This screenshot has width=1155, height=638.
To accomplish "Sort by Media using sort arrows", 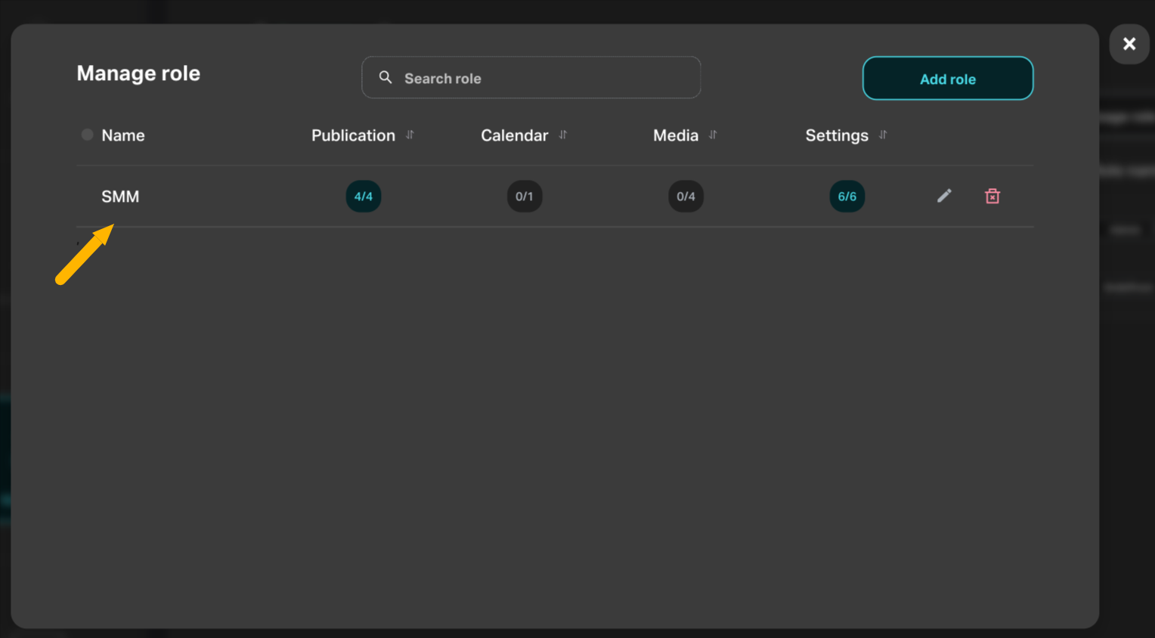I will pos(712,135).
